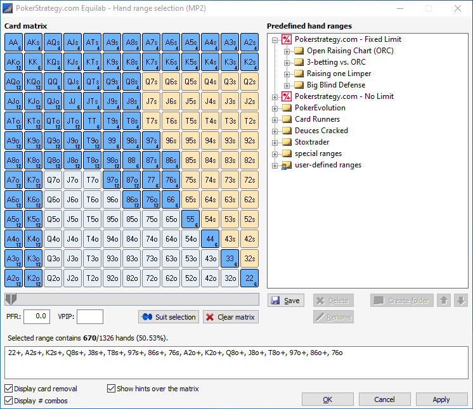Screen dimensions: 473x409
Task: Expand the Stoxtrader node
Action: pos(275,143)
